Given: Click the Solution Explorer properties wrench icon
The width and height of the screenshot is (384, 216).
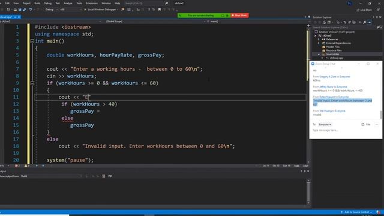Looking at the screenshot, I should 365,22.
